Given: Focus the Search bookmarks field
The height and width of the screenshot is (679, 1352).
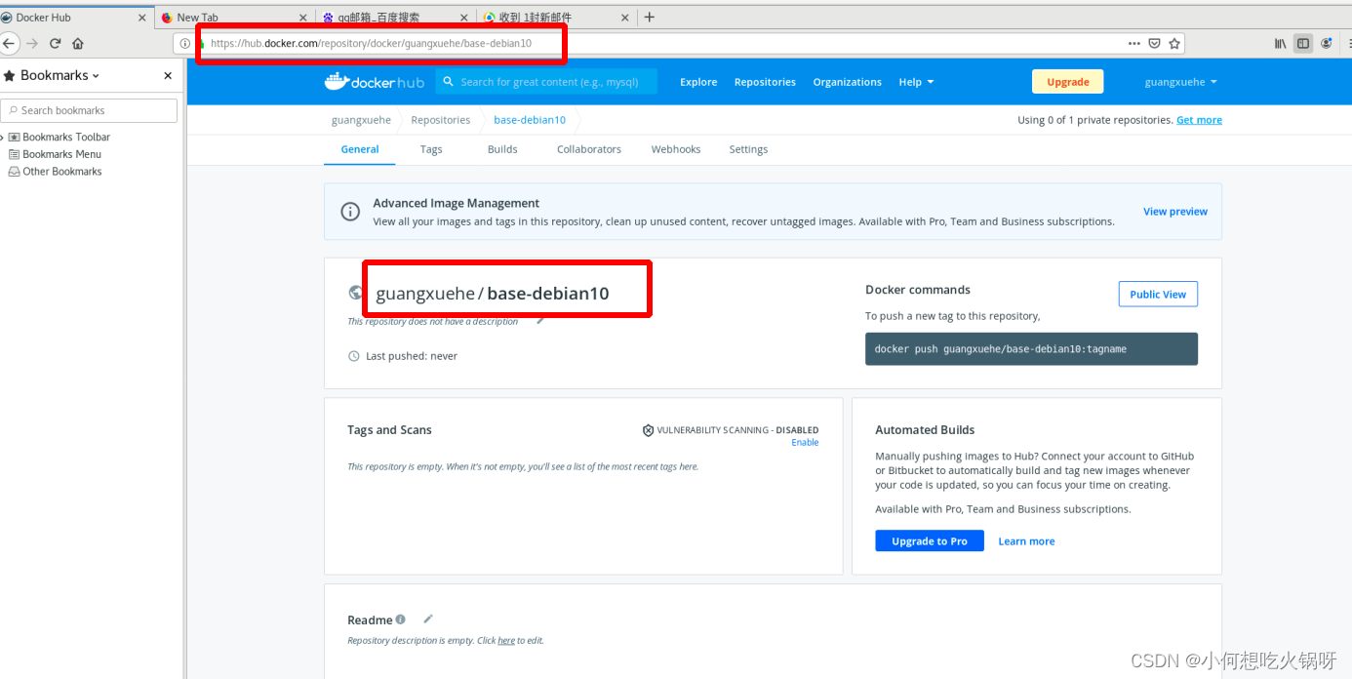Looking at the screenshot, I should [89, 110].
